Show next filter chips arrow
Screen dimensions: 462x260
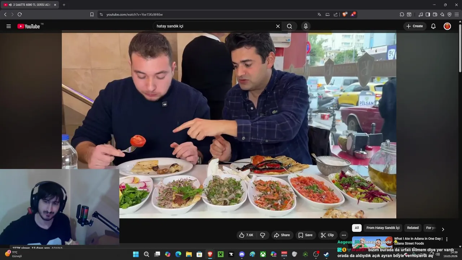tap(443, 229)
